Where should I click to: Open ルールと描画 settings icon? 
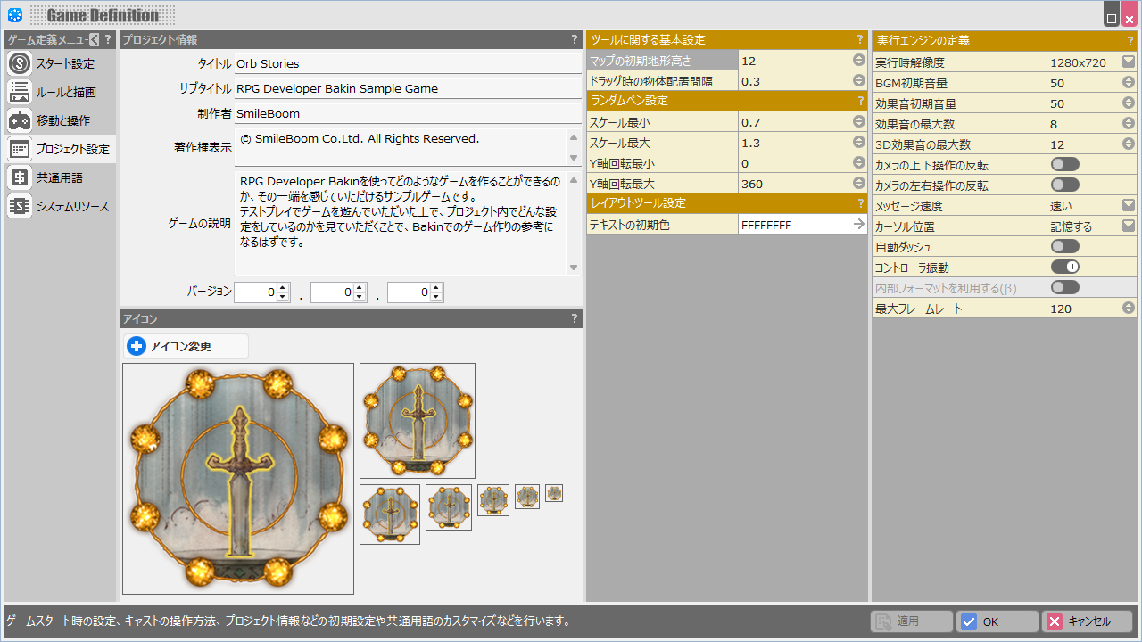pos(20,93)
